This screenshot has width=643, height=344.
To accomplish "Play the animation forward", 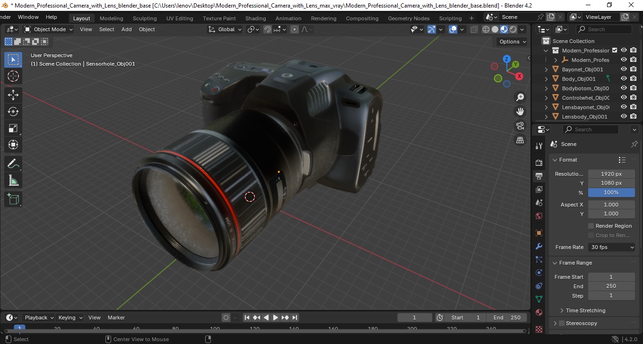I will (x=276, y=318).
